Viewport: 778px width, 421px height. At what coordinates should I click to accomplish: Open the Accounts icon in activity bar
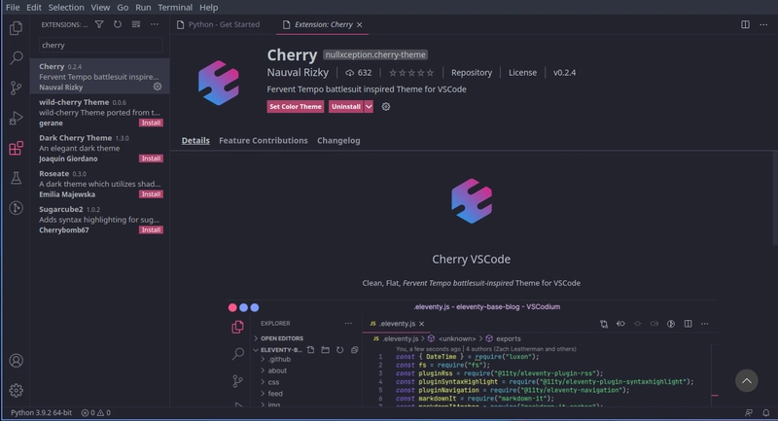[x=16, y=361]
